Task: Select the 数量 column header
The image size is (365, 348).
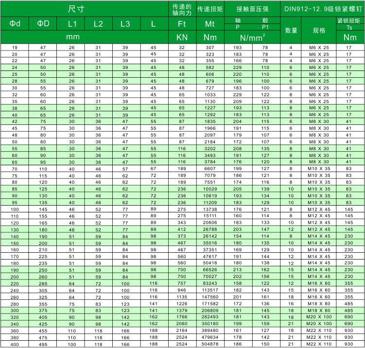Action: pyautogui.click(x=291, y=30)
